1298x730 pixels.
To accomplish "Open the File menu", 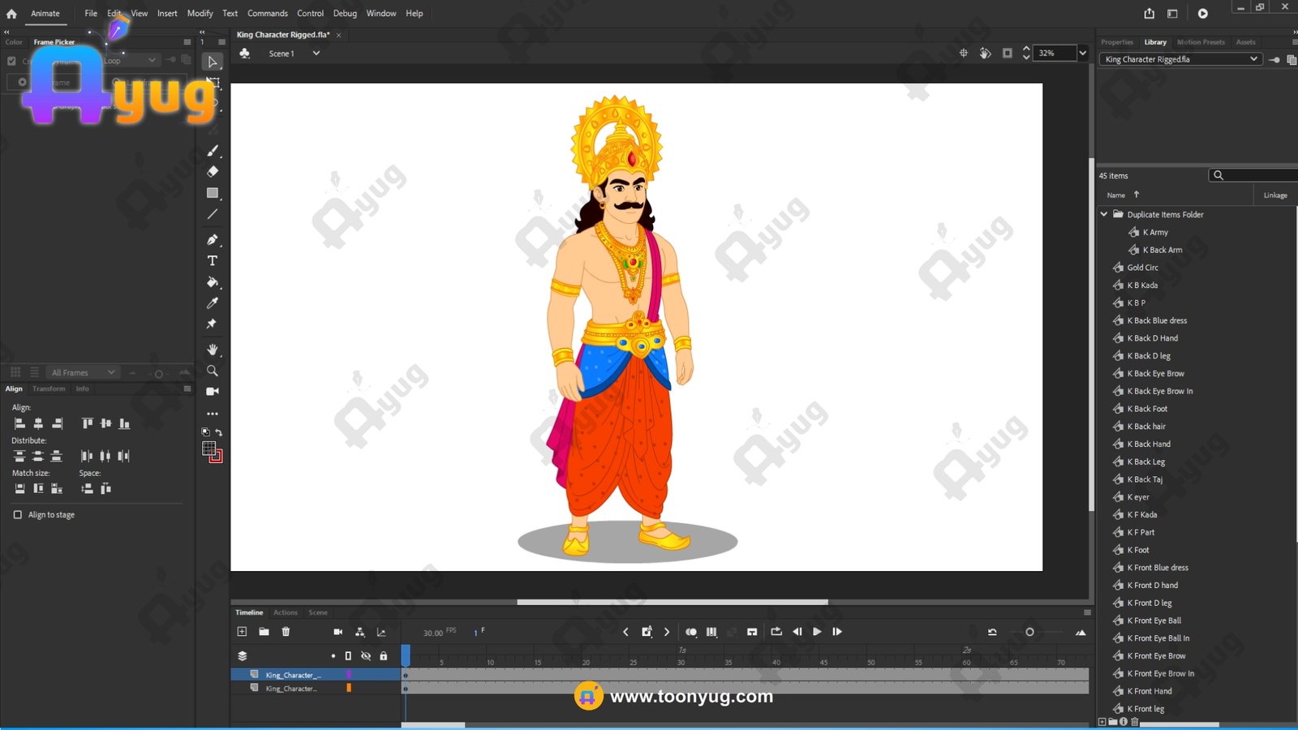I will [91, 13].
